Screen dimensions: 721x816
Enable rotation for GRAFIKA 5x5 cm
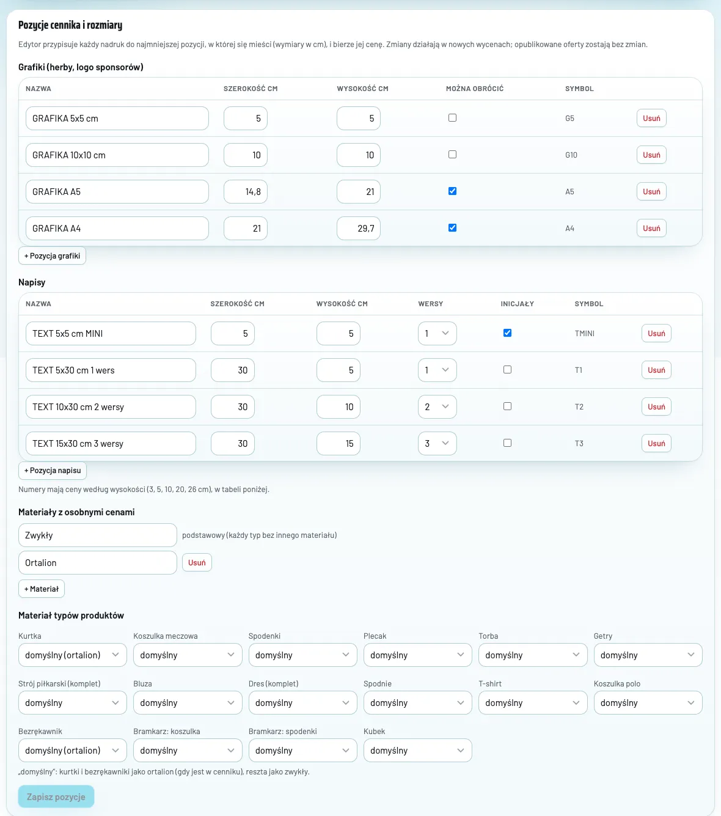452,118
